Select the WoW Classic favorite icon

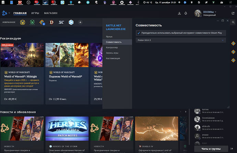click(x=33, y=22)
